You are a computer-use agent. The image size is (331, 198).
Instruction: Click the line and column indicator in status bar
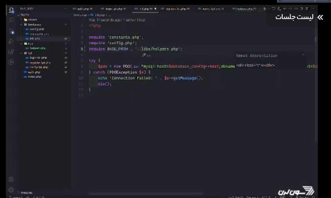tap(236, 197)
